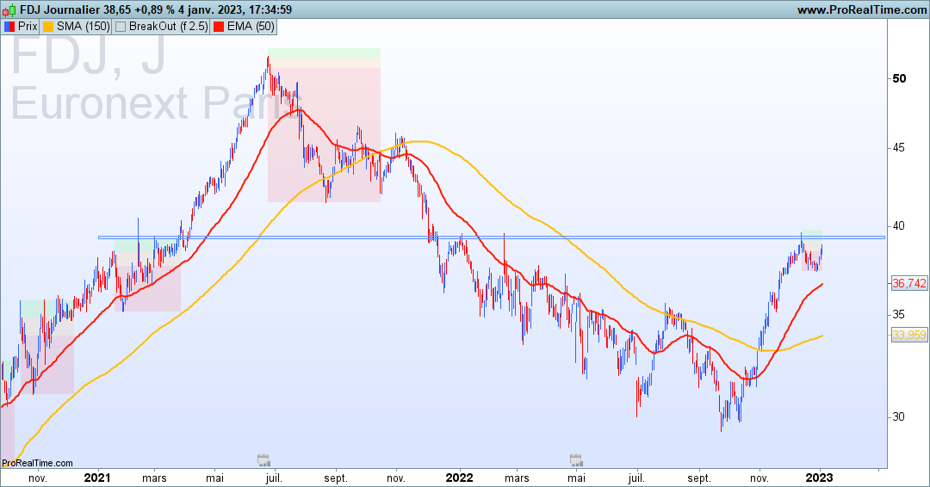Image resolution: width=930 pixels, height=487 pixels.
Task: Click the 2021 label on time axis
Action: coord(96,478)
